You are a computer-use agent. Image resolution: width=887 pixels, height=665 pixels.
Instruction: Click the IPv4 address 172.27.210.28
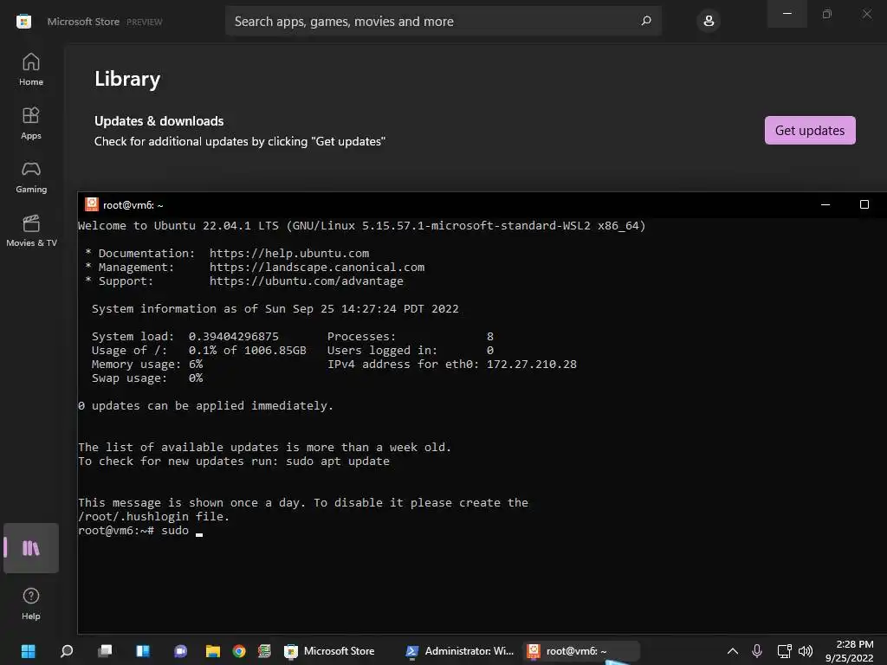click(531, 365)
